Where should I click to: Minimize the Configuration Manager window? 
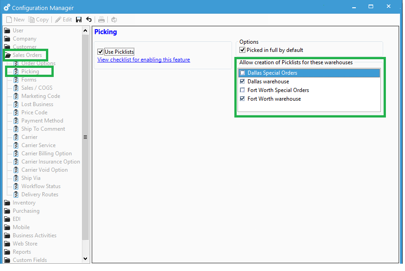(354, 7)
